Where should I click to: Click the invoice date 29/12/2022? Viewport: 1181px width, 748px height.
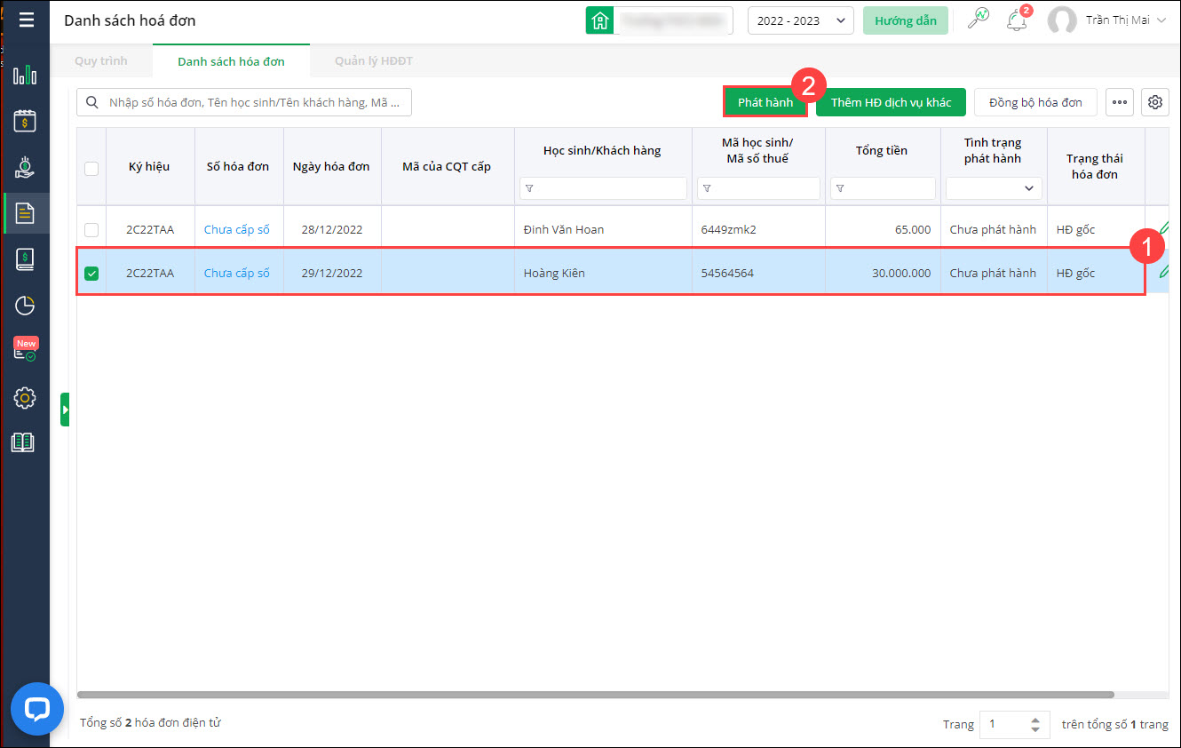tap(332, 273)
